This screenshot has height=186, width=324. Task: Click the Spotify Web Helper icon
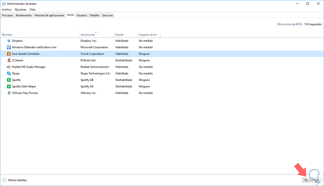9,87
